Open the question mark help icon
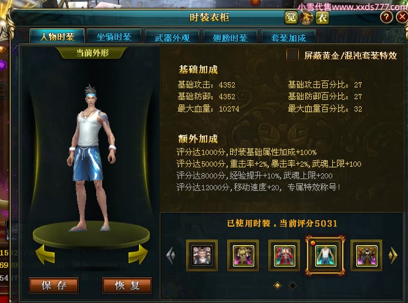This screenshot has width=408, height=303. tap(386, 17)
